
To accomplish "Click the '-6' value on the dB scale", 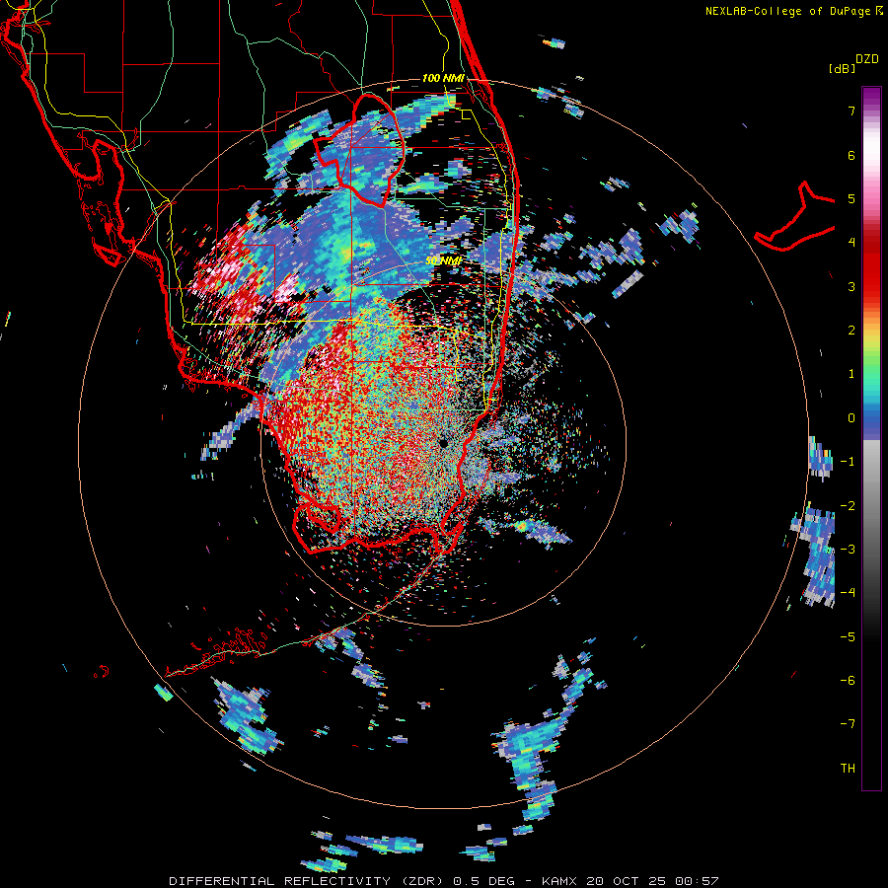I will tap(848, 680).
